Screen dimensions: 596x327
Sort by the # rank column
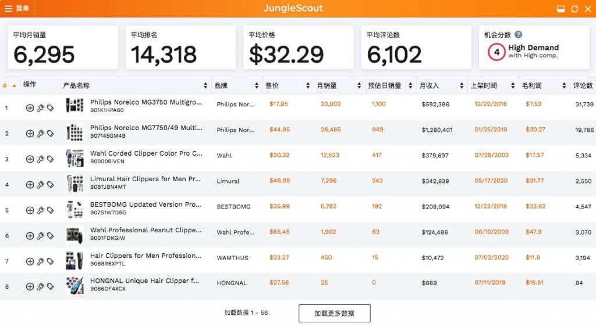9,86
